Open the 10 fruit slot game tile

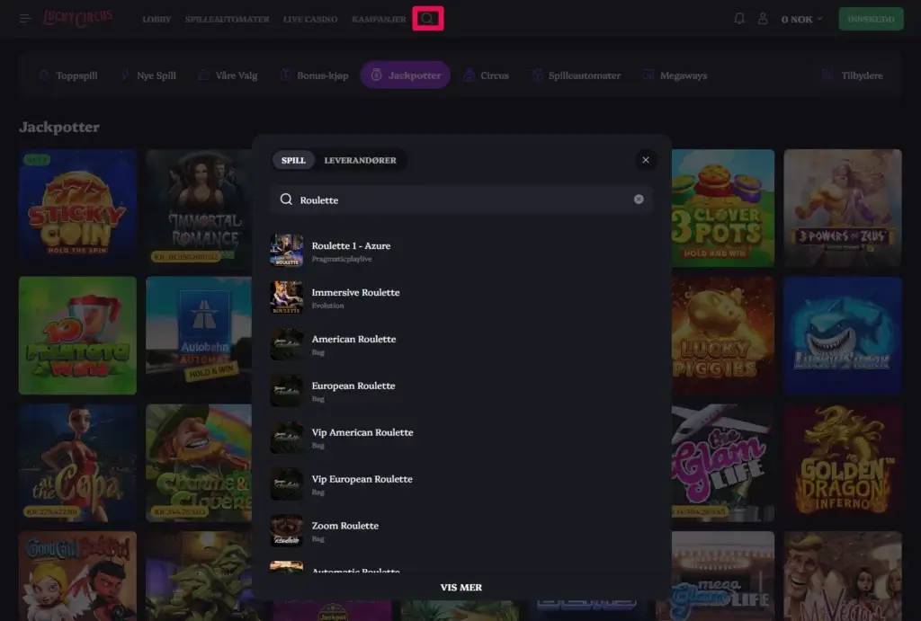(77, 335)
